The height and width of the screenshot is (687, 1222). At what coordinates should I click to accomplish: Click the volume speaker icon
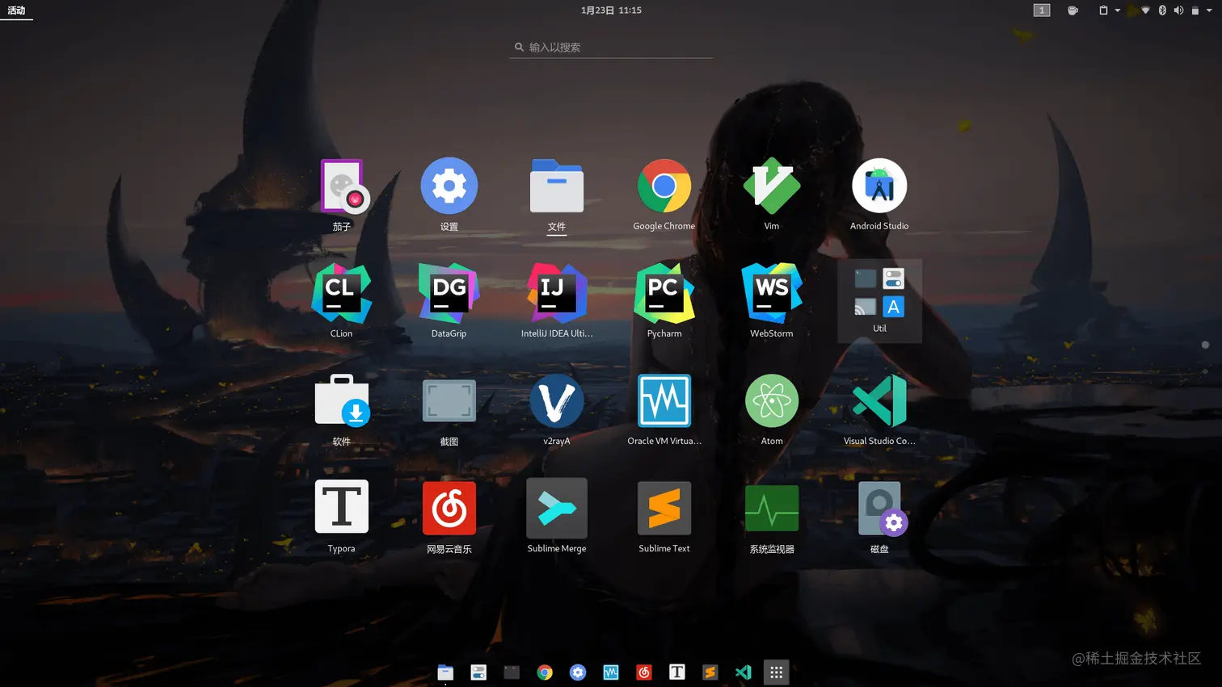coord(1178,10)
